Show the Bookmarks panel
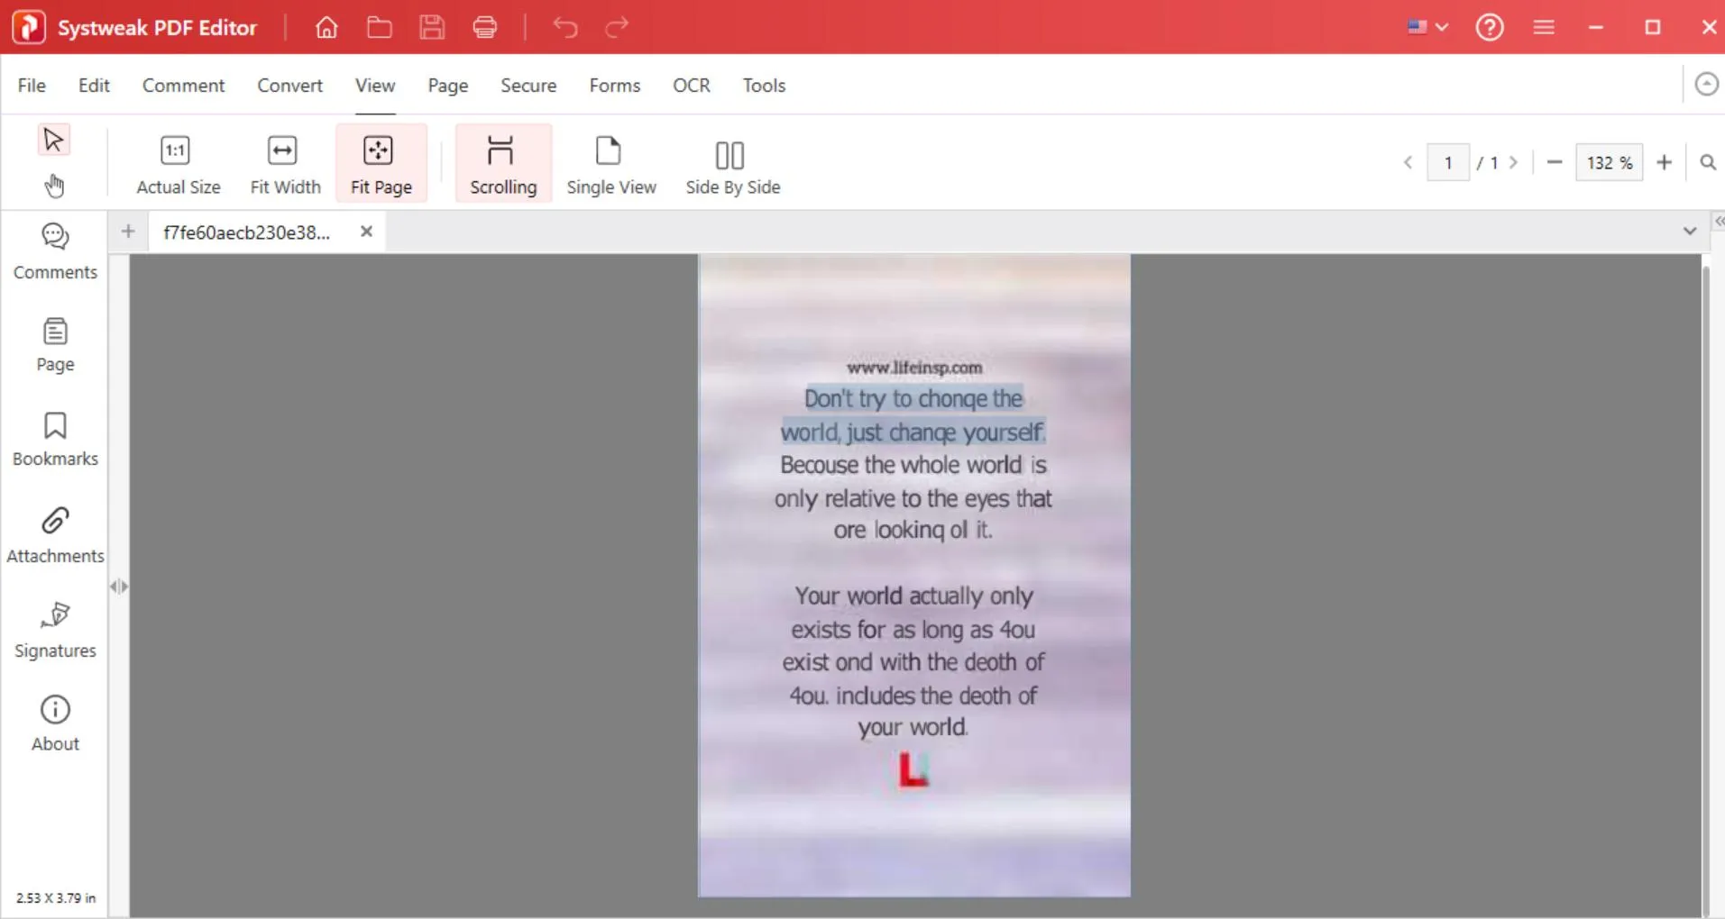The width and height of the screenshot is (1725, 919). click(55, 440)
